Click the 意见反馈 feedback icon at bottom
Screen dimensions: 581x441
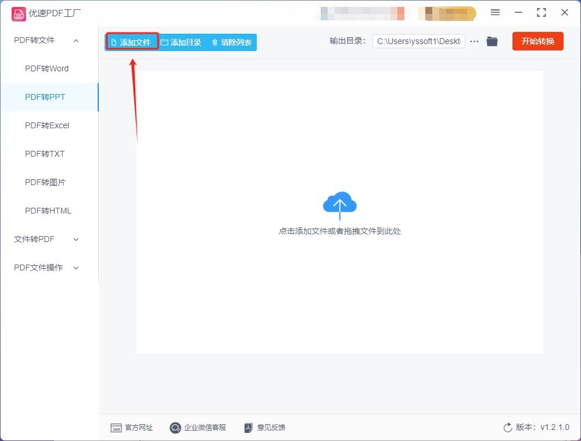coord(248,428)
